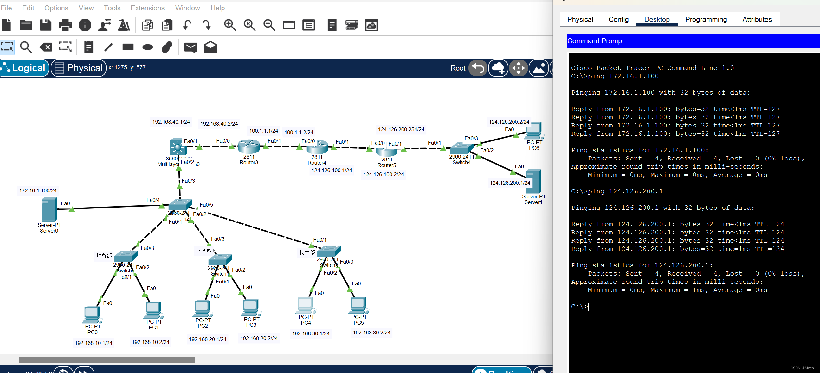Click the Undo arrow icon

click(187, 25)
